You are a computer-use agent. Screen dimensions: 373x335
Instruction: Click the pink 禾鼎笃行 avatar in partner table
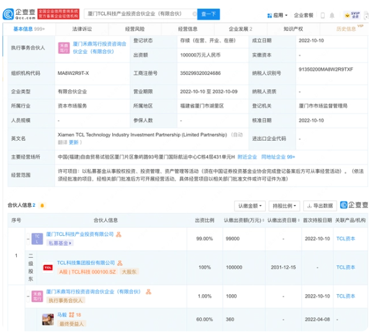pyautogui.click(x=37, y=297)
